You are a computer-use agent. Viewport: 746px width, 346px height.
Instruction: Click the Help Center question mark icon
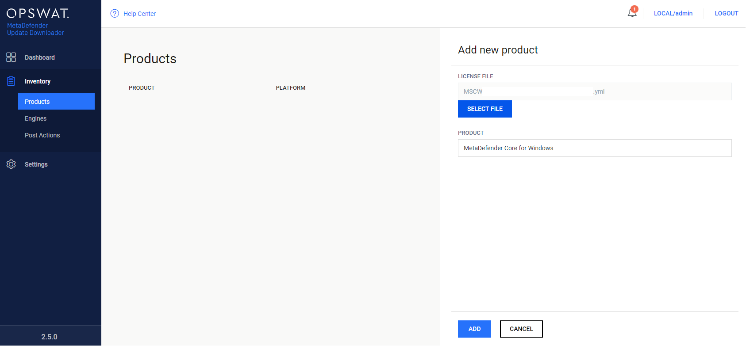click(x=115, y=13)
